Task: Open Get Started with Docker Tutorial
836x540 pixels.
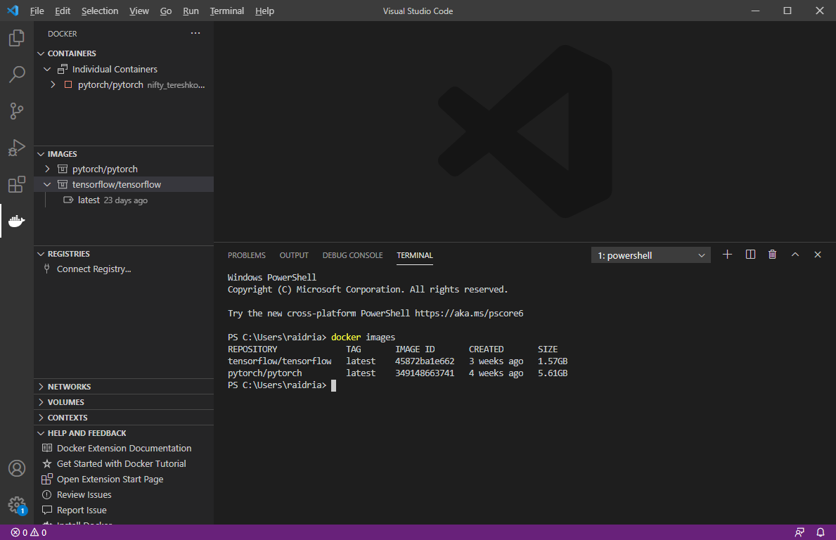Action: coord(122,464)
